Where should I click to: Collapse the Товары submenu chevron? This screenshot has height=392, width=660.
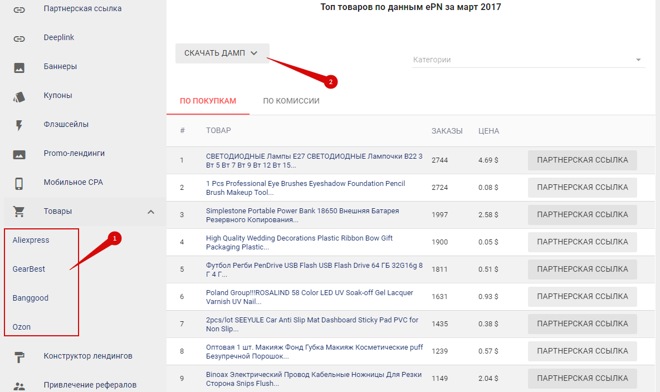[150, 212]
